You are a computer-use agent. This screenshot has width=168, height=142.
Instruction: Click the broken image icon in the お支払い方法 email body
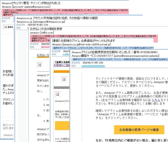40,65
